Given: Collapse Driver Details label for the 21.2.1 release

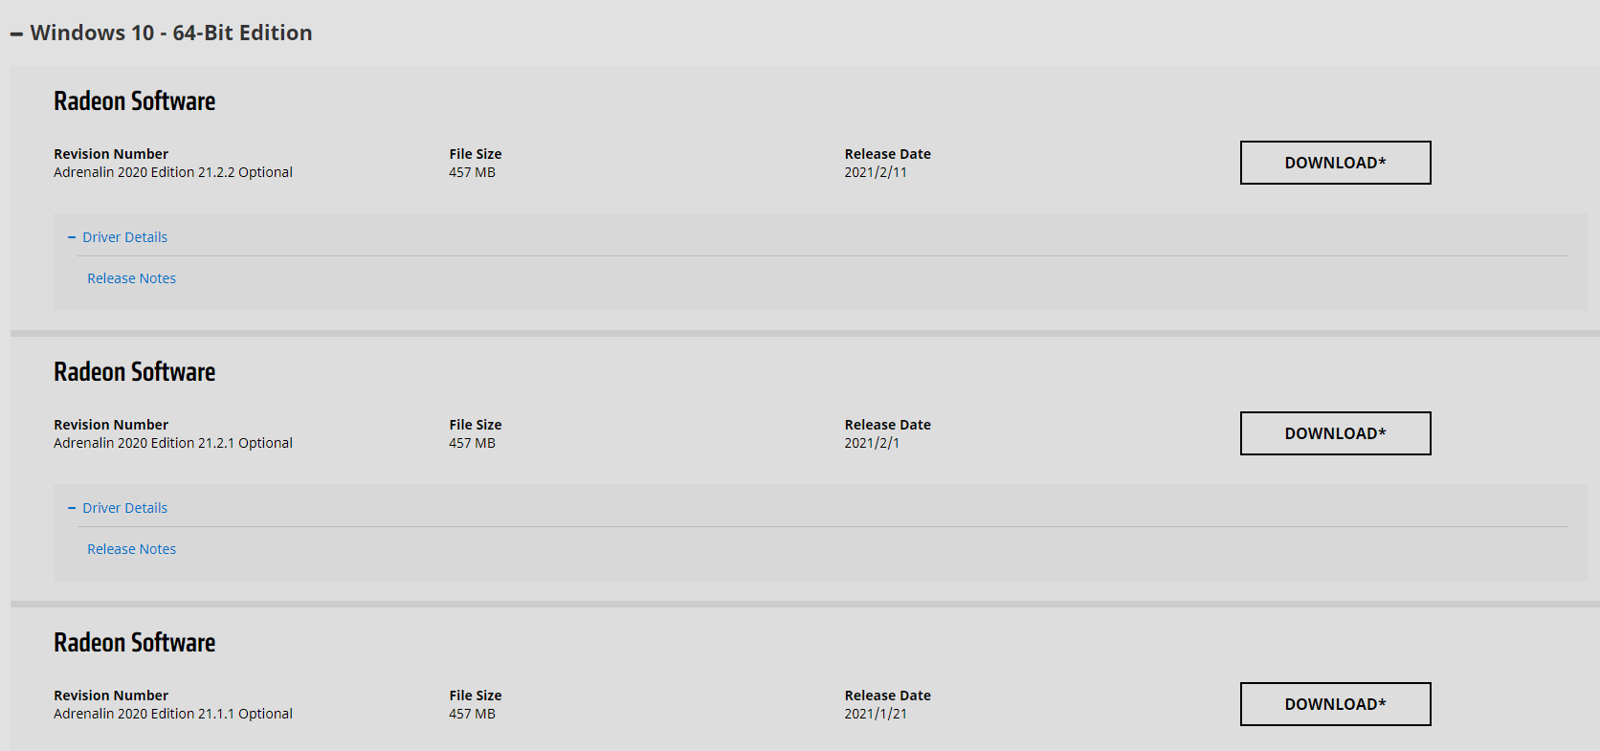Looking at the screenshot, I should (124, 508).
